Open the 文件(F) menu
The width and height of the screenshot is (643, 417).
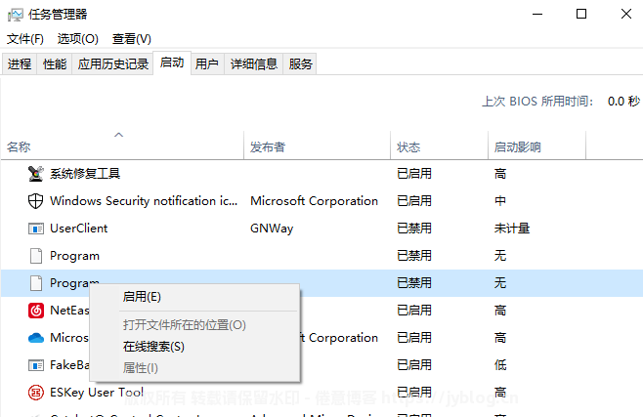point(25,39)
